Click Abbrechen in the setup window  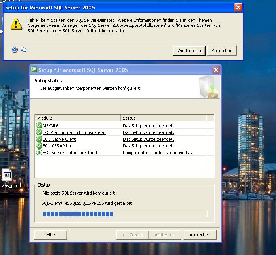click(x=200, y=235)
